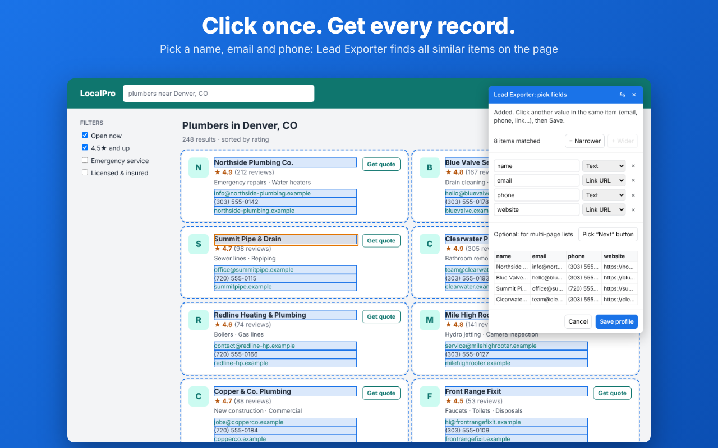Click Save profile button
Screen dimensions: 718x448
pos(616,321)
